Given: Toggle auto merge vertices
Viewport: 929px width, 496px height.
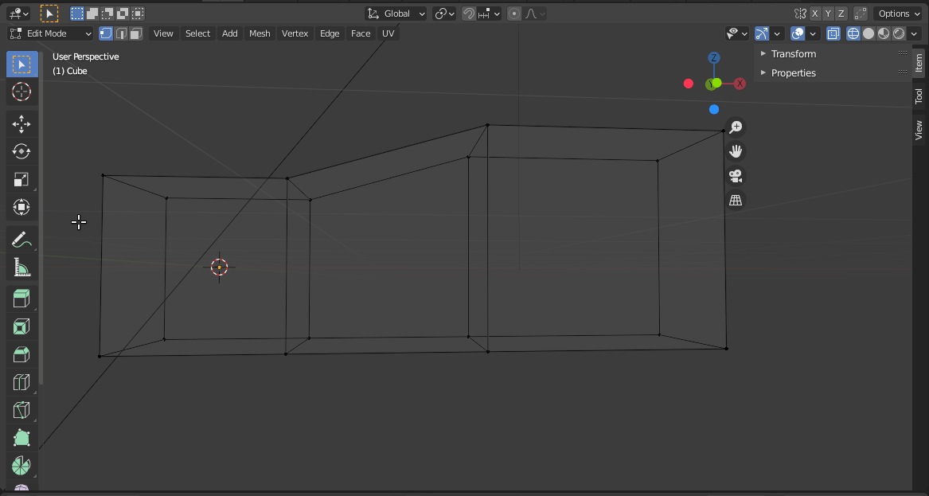Looking at the screenshot, I should [861, 13].
